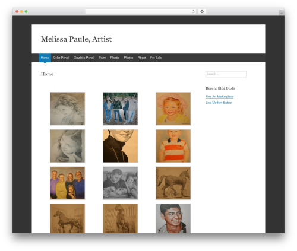Open the pencil drawing of resting girl
This screenshot has width=297, height=251.
67,146
